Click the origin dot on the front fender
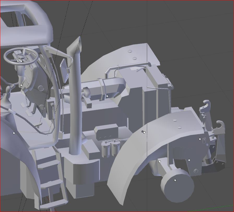 coord(144,132)
